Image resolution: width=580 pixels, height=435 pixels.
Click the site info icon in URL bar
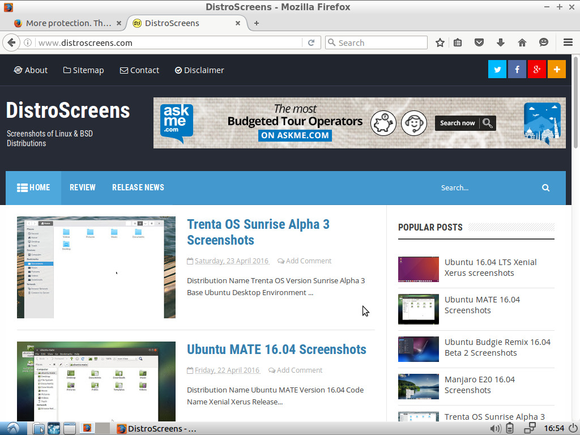pos(28,42)
